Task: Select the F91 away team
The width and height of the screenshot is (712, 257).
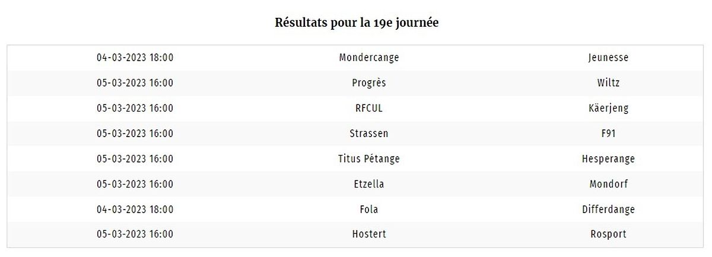Action: point(609,134)
